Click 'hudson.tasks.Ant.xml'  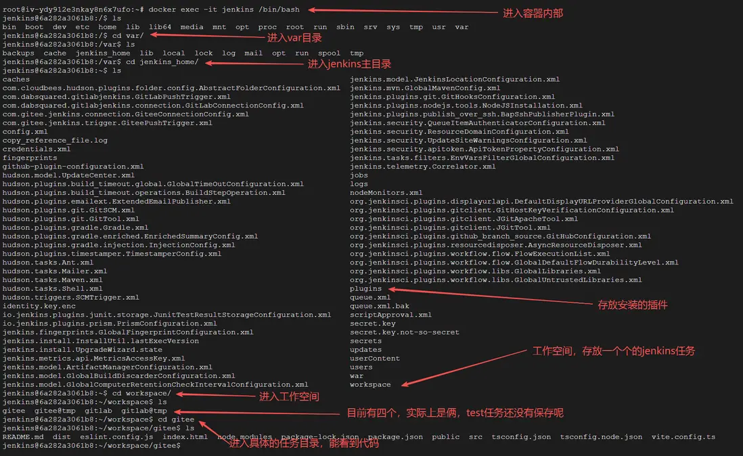pyautogui.click(x=48, y=263)
